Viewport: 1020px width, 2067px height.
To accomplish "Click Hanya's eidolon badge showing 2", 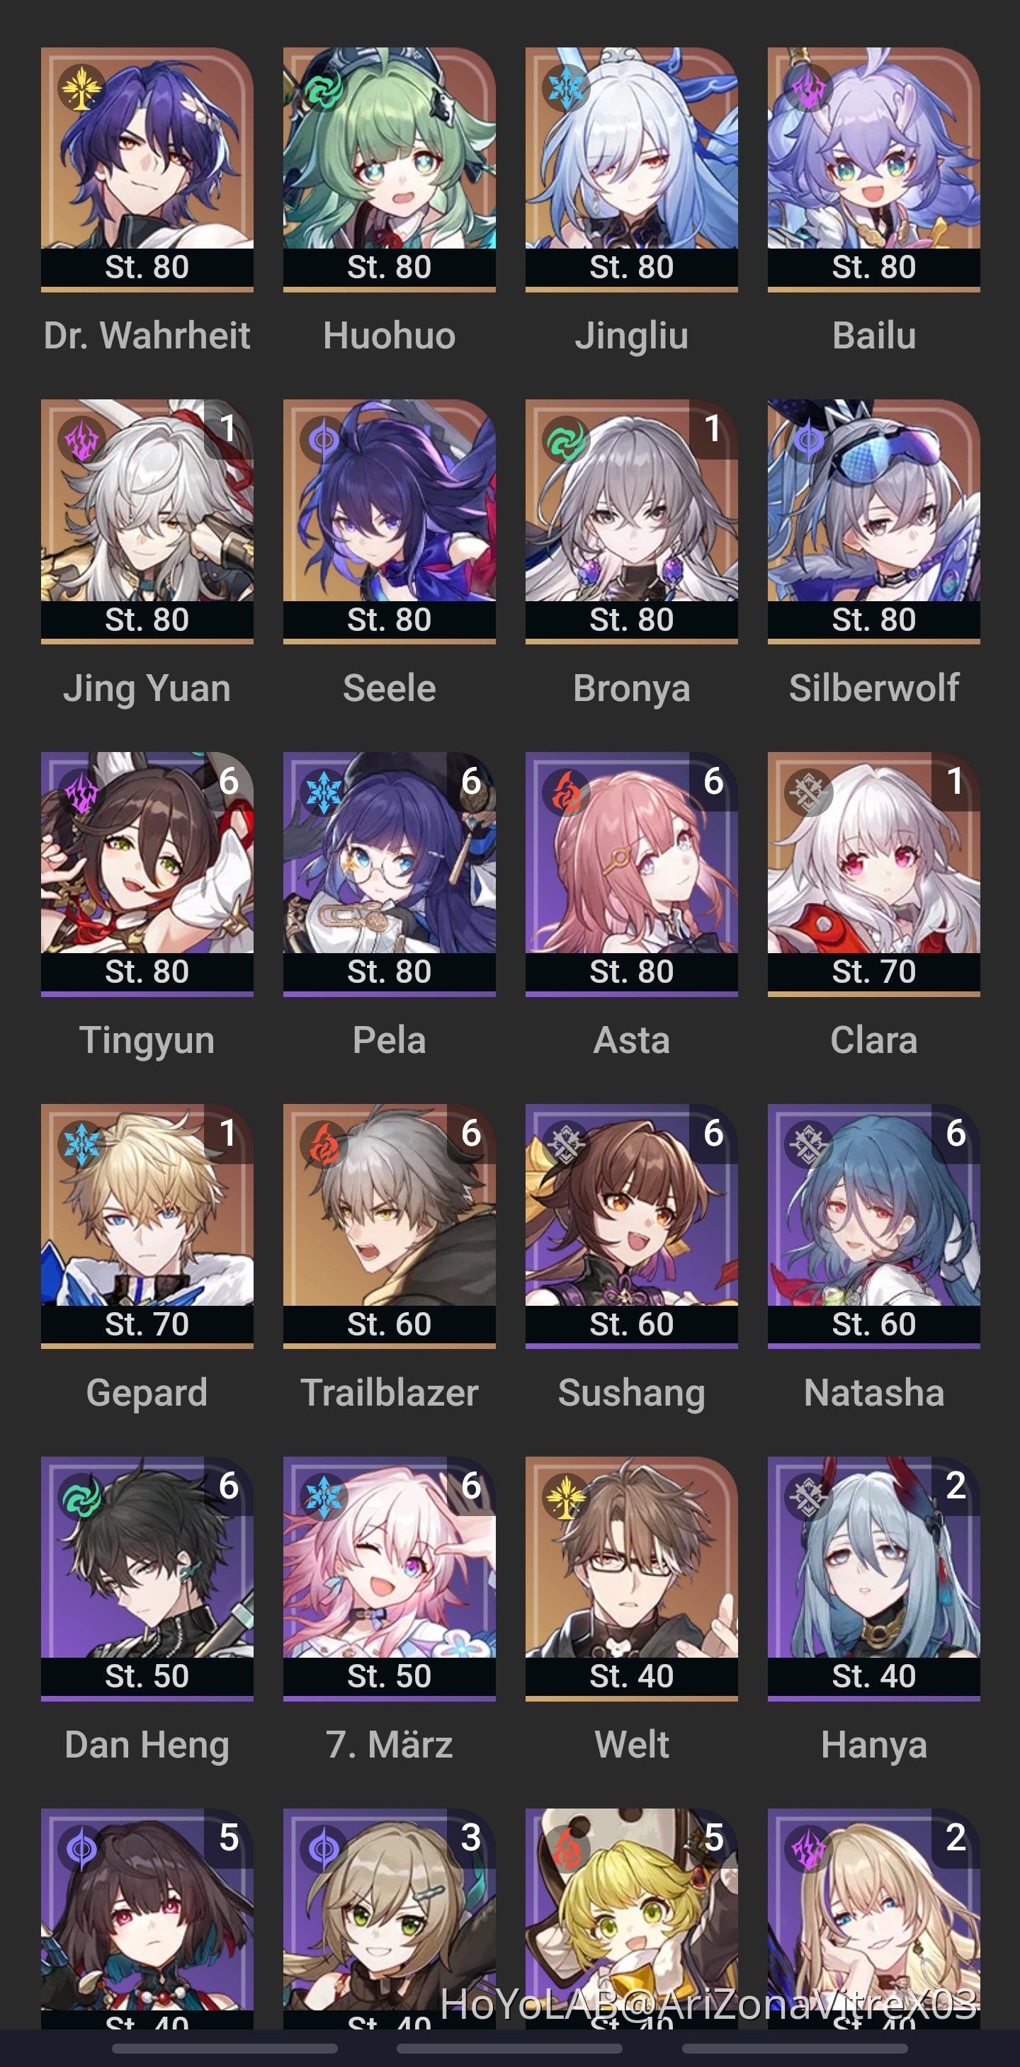I will [956, 1485].
